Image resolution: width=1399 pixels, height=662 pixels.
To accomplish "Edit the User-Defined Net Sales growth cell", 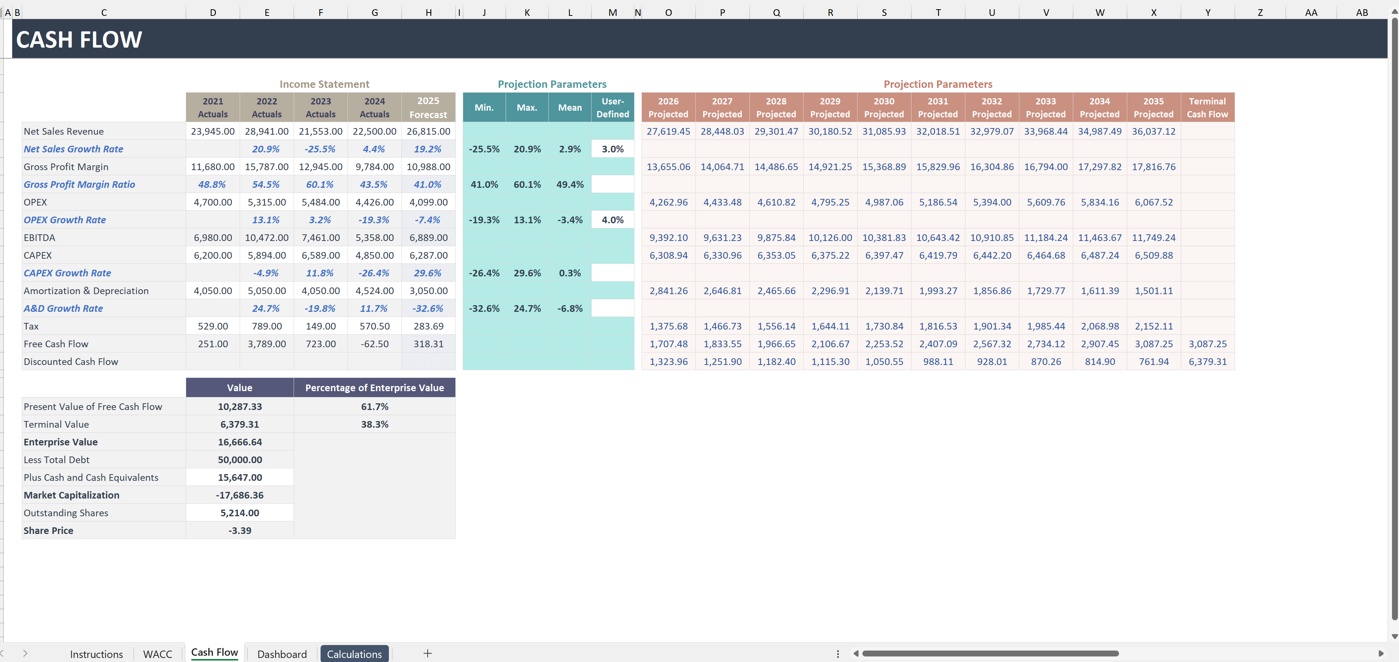I will pos(612,149).
